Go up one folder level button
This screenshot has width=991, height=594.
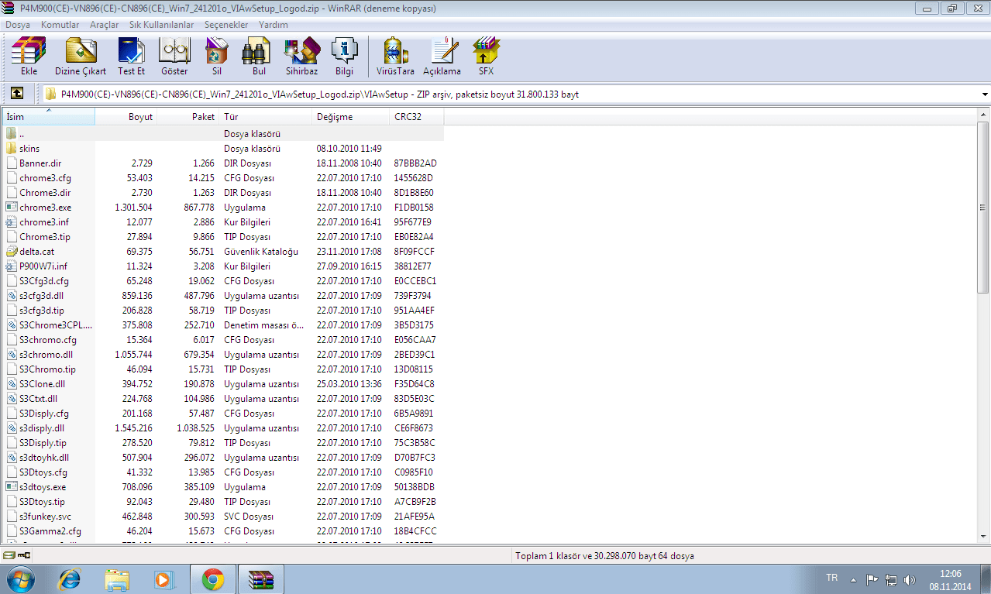[x=16, y=94]
